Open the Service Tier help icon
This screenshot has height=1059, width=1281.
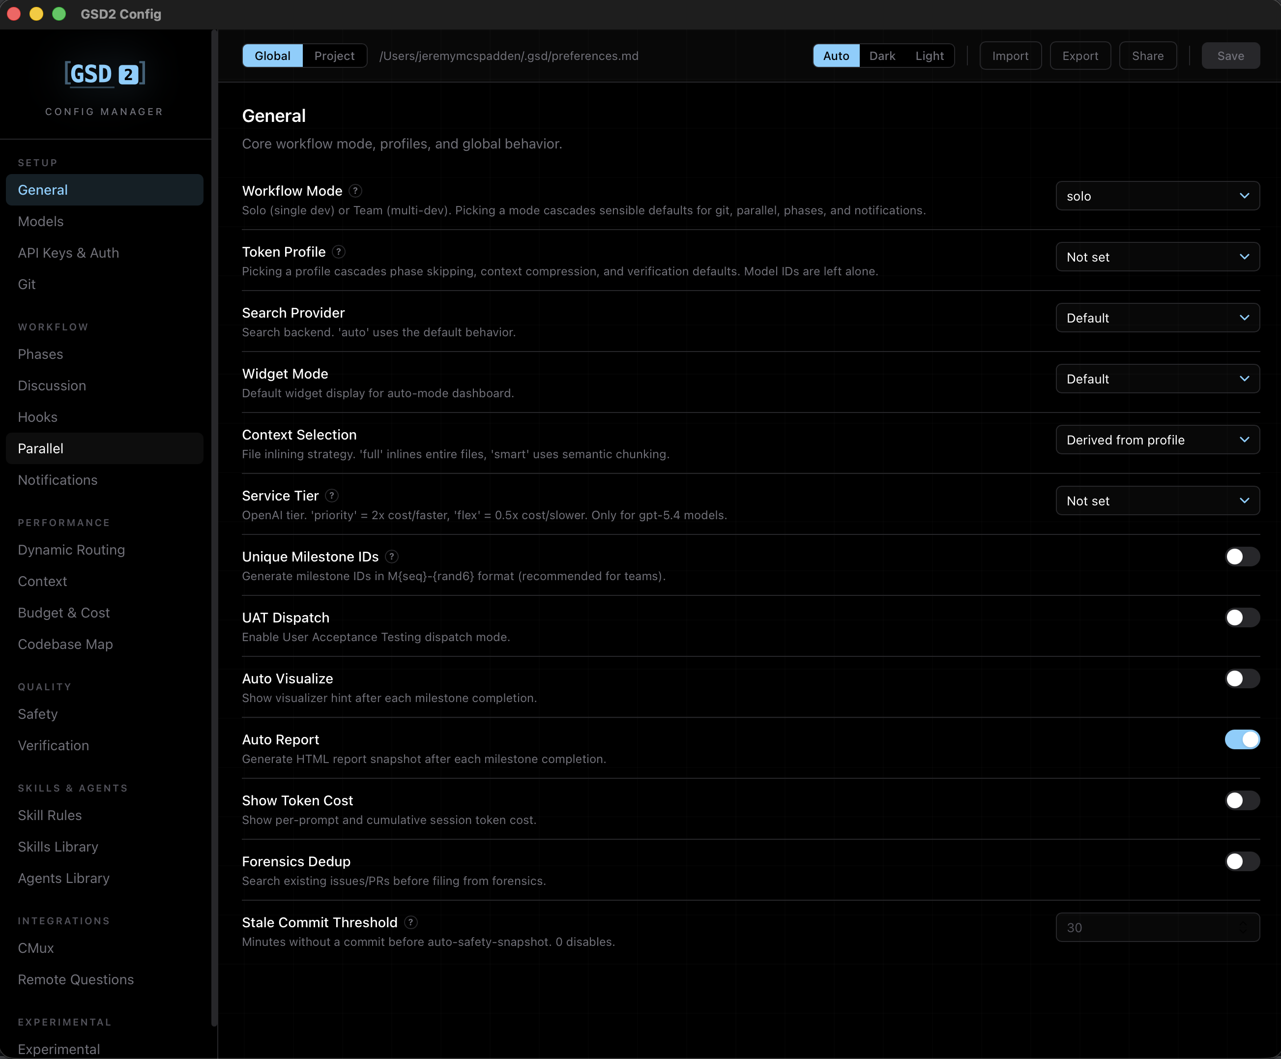coord(332,496)
